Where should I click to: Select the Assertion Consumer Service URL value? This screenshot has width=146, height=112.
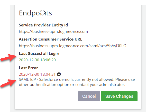72,46
